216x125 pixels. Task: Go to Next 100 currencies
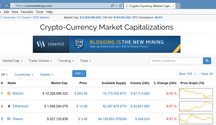pos(188,74)
